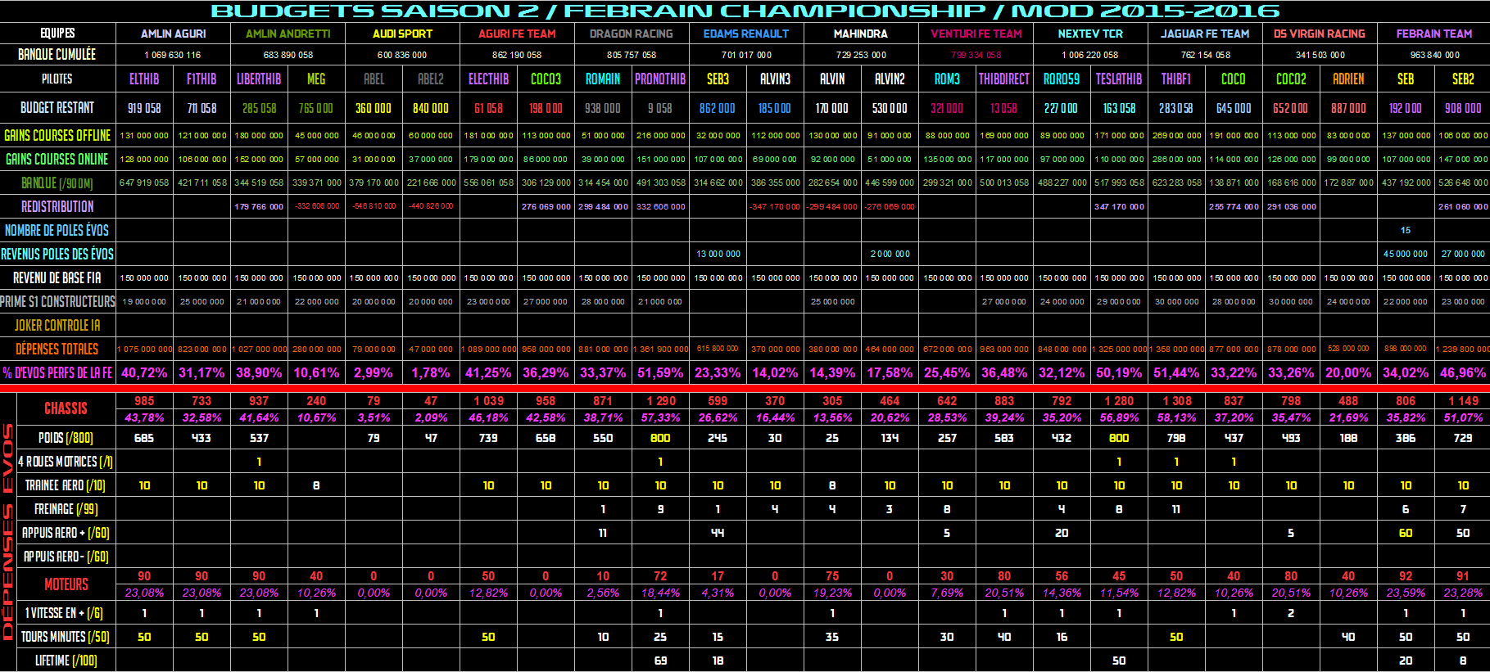Click pilot name PRONOTHIB
This screenshot has height=672, width=1490.
(x=659, y=79)
